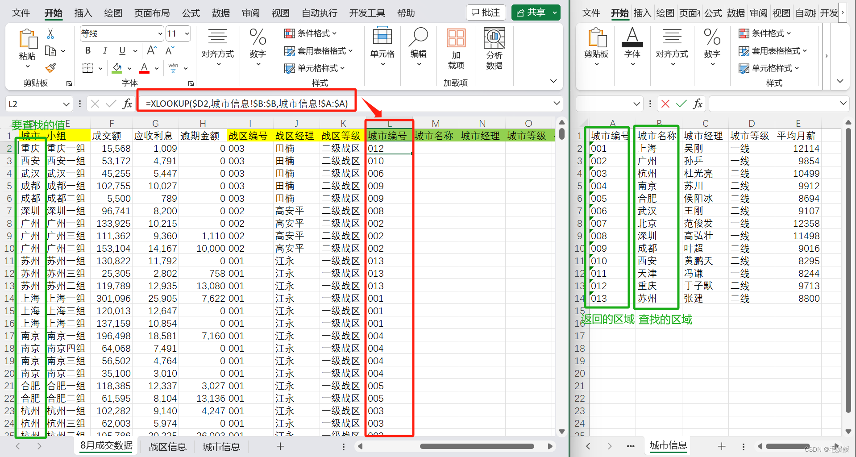Open the 数据 tab in left window
856x457 pixels.
point(221,13)
